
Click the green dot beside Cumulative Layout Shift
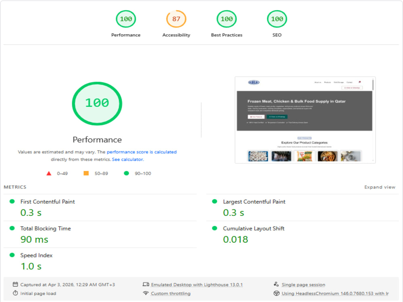click(x=215, y=228)
